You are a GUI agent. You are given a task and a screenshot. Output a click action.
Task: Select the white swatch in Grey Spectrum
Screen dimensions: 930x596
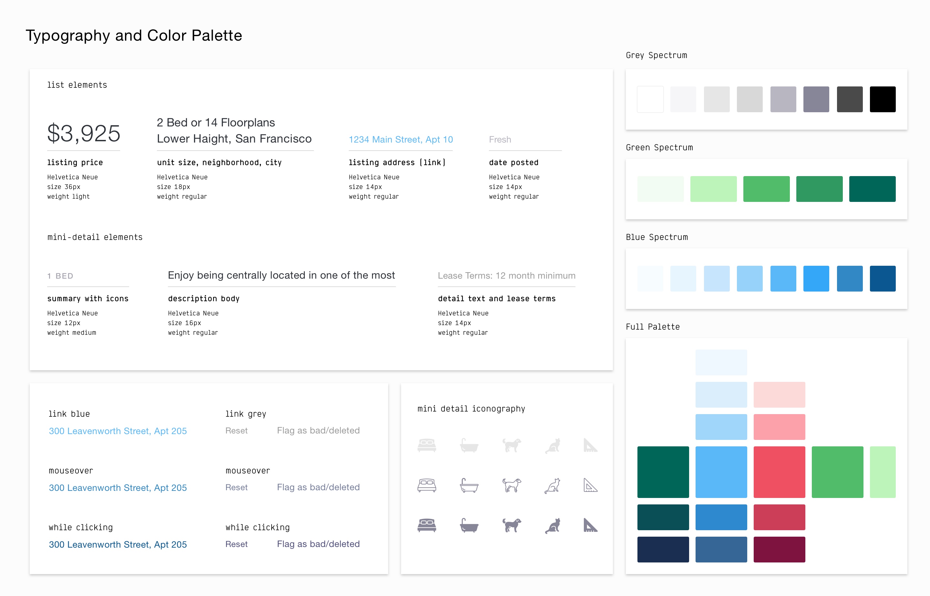tap(650, 99)
